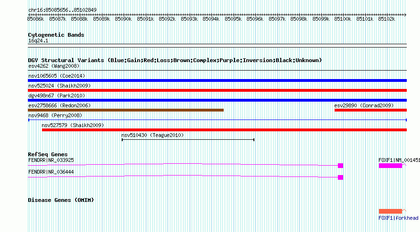The image size is (420, 232).
Task: Click the nsv527579 (Shaikh2009) label
Action: (73, 125)
